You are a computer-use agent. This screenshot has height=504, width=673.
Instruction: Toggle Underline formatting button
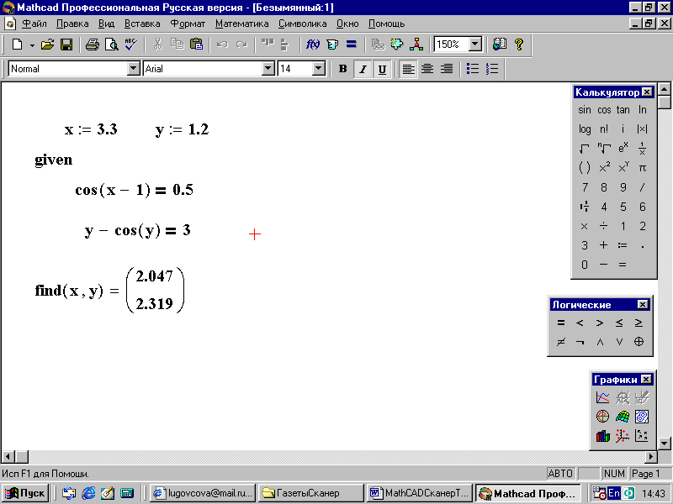click(382, 69)
